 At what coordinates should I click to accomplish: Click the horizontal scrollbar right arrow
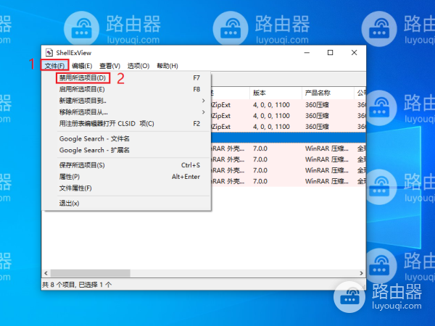pos(361,273)
